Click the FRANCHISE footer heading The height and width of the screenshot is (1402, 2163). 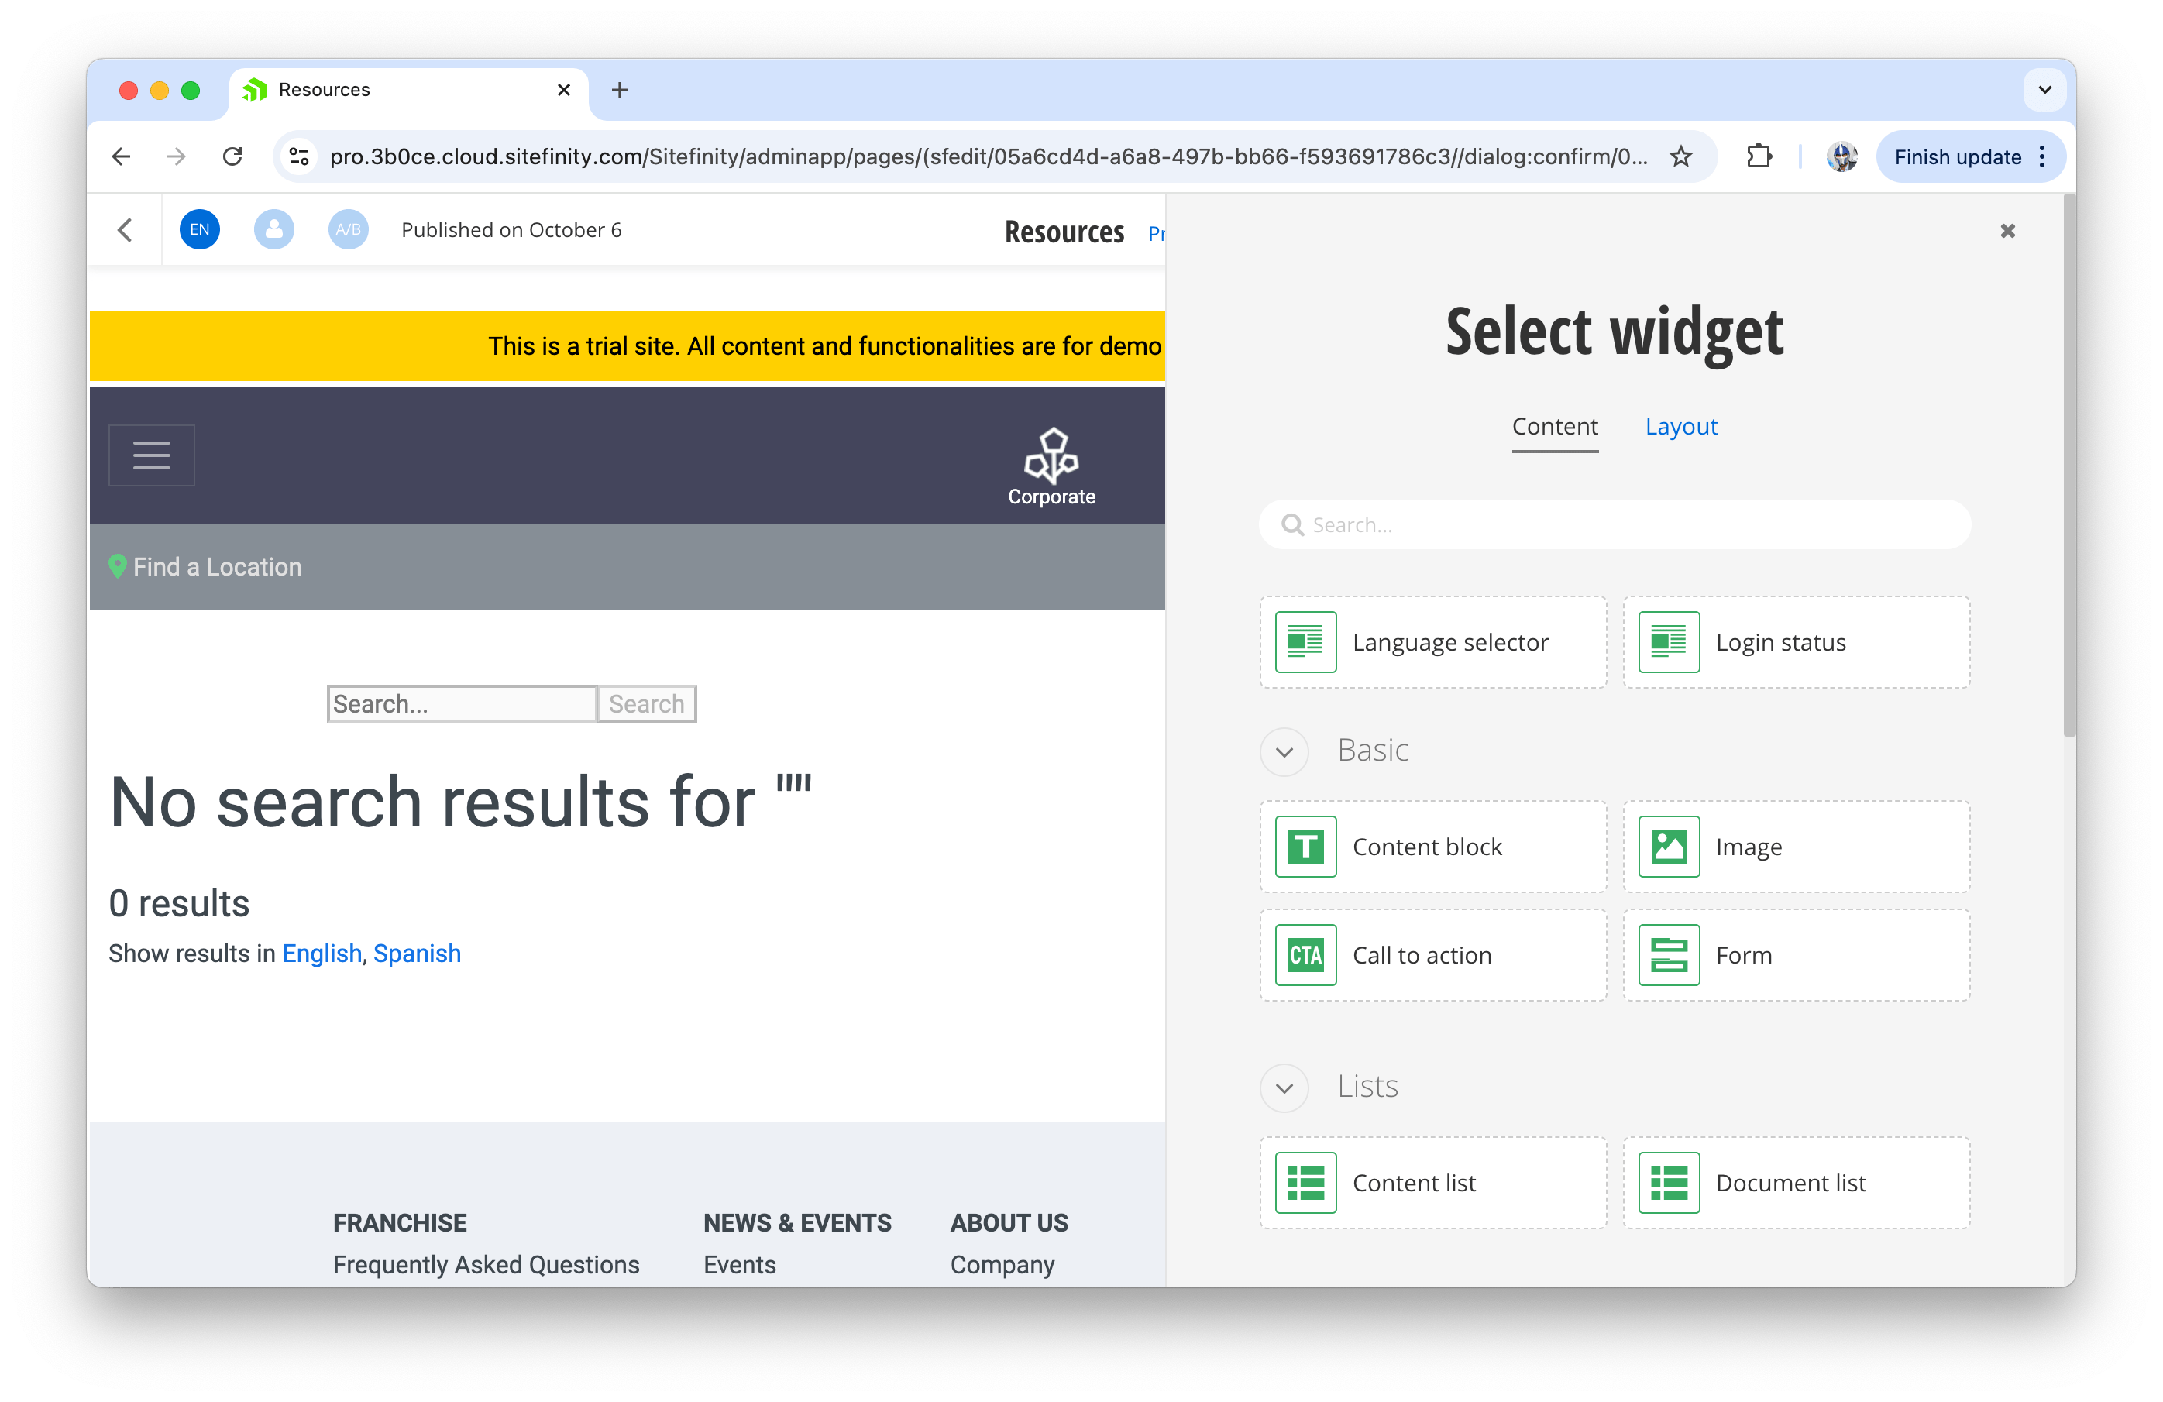coord(400,1222)
